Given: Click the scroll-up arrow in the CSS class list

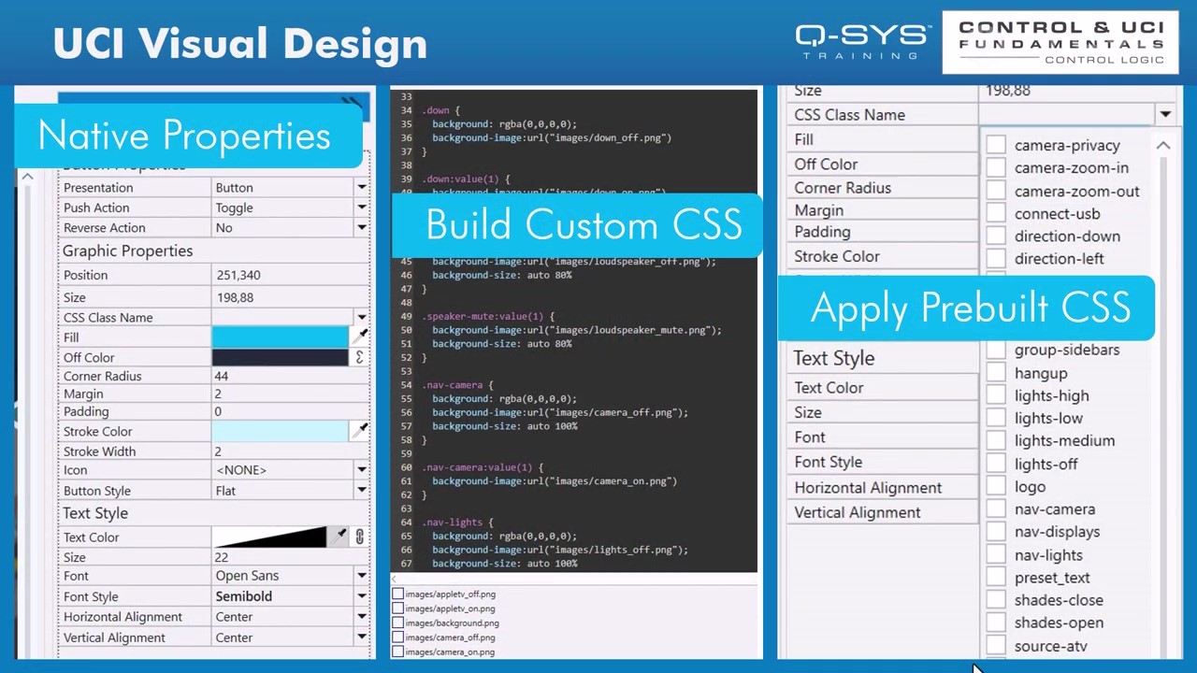Looking at the screenshot, I should tap(1163, 146).
